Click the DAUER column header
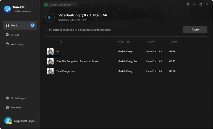 click(x=173, y=41)
